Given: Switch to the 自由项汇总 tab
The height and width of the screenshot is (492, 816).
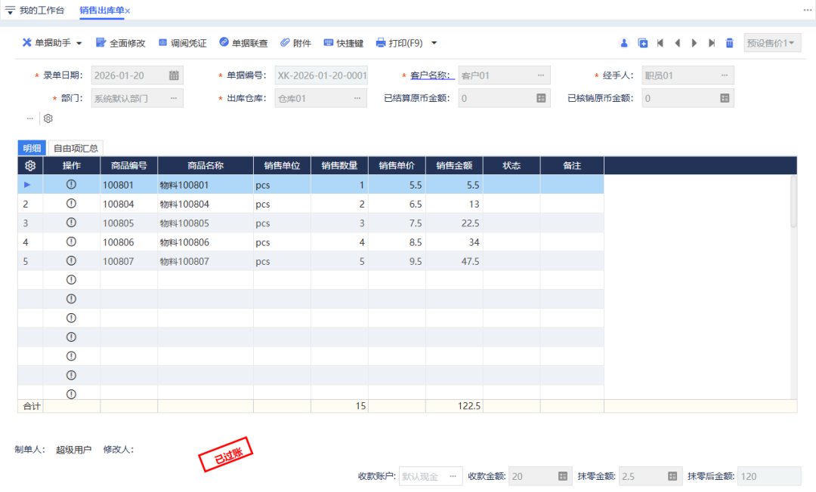Looking at the screenshot, I should (76, 148).
